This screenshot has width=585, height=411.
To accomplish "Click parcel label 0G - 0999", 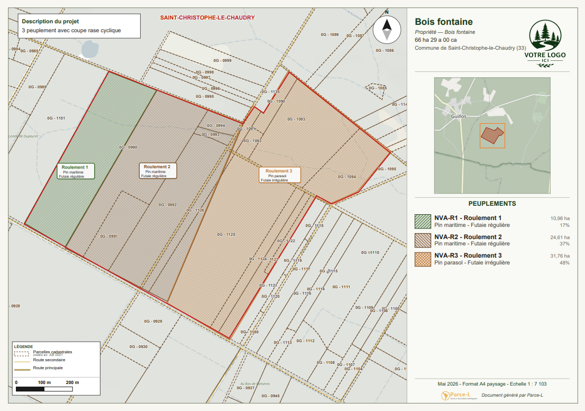I will coord(222,60).
